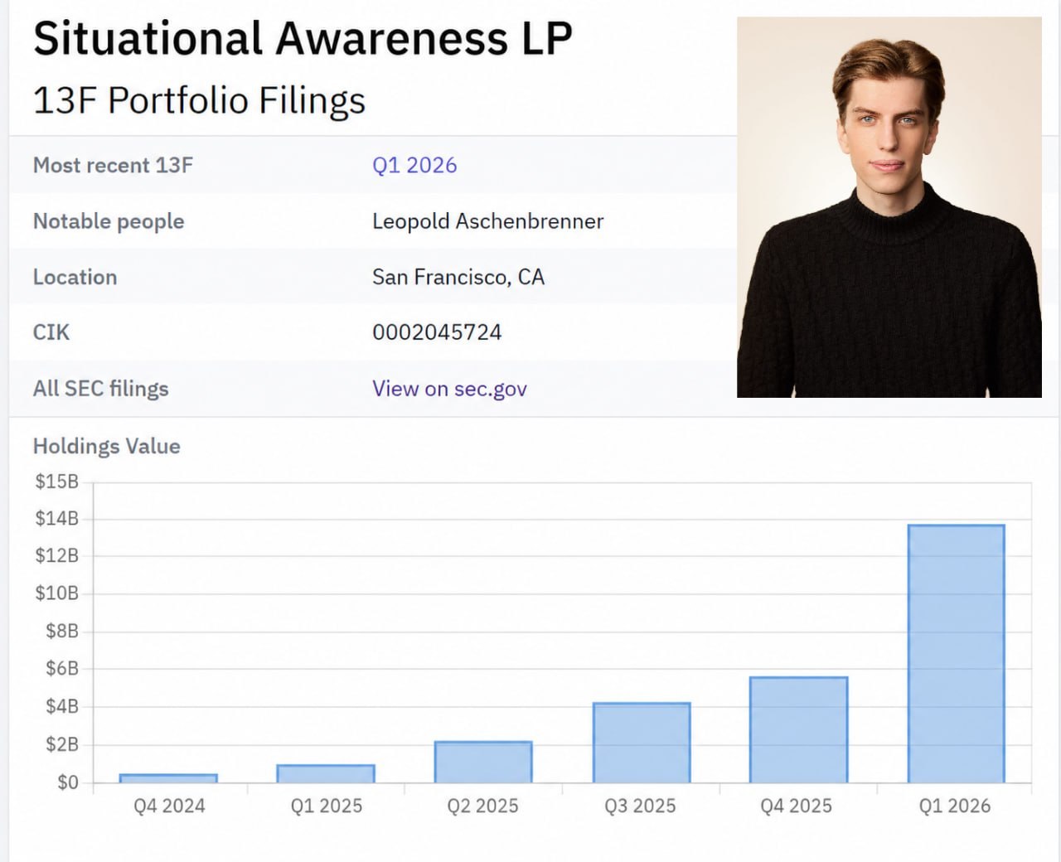Click the $4B y-axis label
The width and height of the screenshot is (1061, 862).
[62, 707]
